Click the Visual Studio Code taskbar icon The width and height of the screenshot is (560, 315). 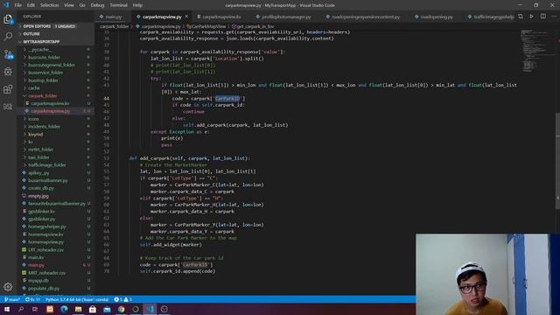coord(150,309)
